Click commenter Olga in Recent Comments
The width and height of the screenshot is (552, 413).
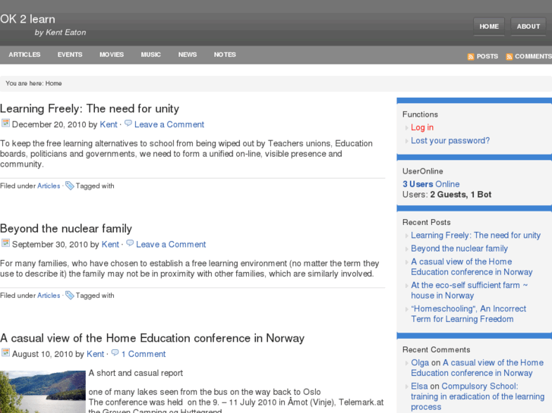(x=420, y=362)
